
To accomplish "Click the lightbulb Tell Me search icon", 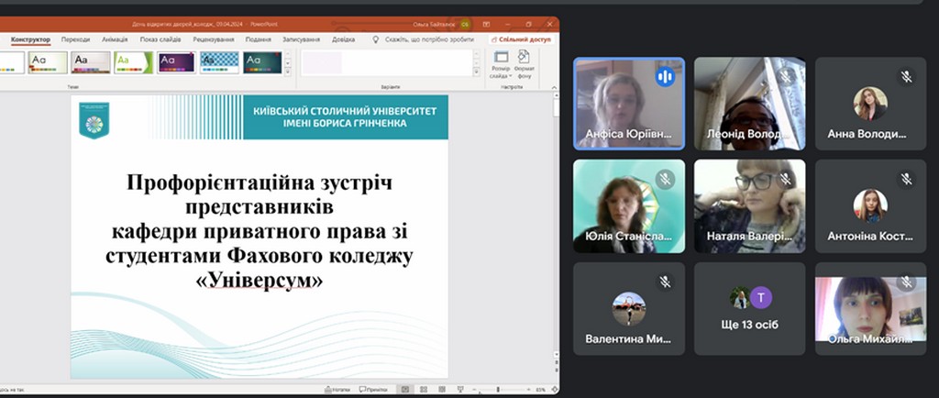I will [376, 39].
